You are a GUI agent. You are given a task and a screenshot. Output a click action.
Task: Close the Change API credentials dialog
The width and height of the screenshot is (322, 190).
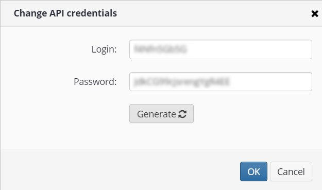[x=315, y=14]
